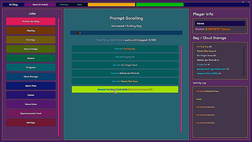Screen dimensions: 252x142
Task: Open the Settings section
Action: pos(31,123)
